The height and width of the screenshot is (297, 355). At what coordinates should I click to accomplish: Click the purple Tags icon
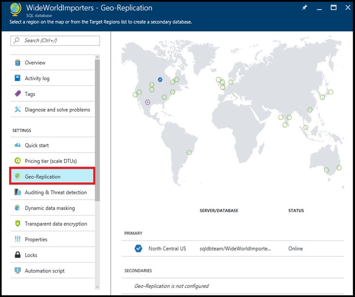point(17,94)
